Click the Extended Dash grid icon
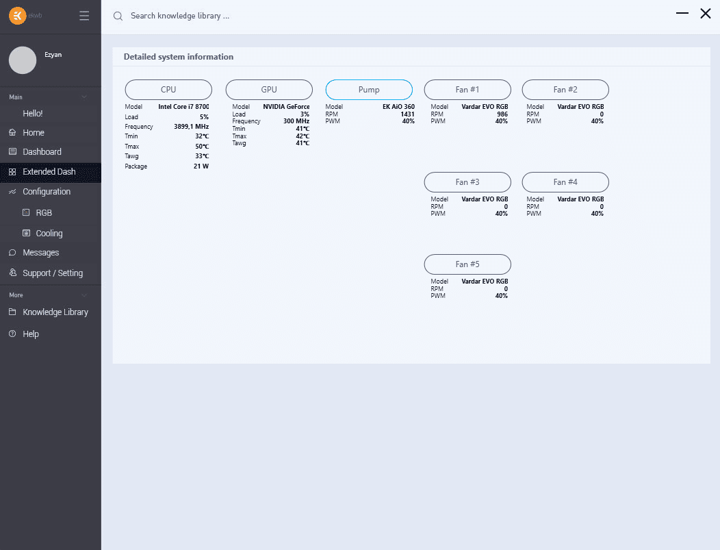The width and height of the screenshot is (720, 550). click(x=12, y=172)
